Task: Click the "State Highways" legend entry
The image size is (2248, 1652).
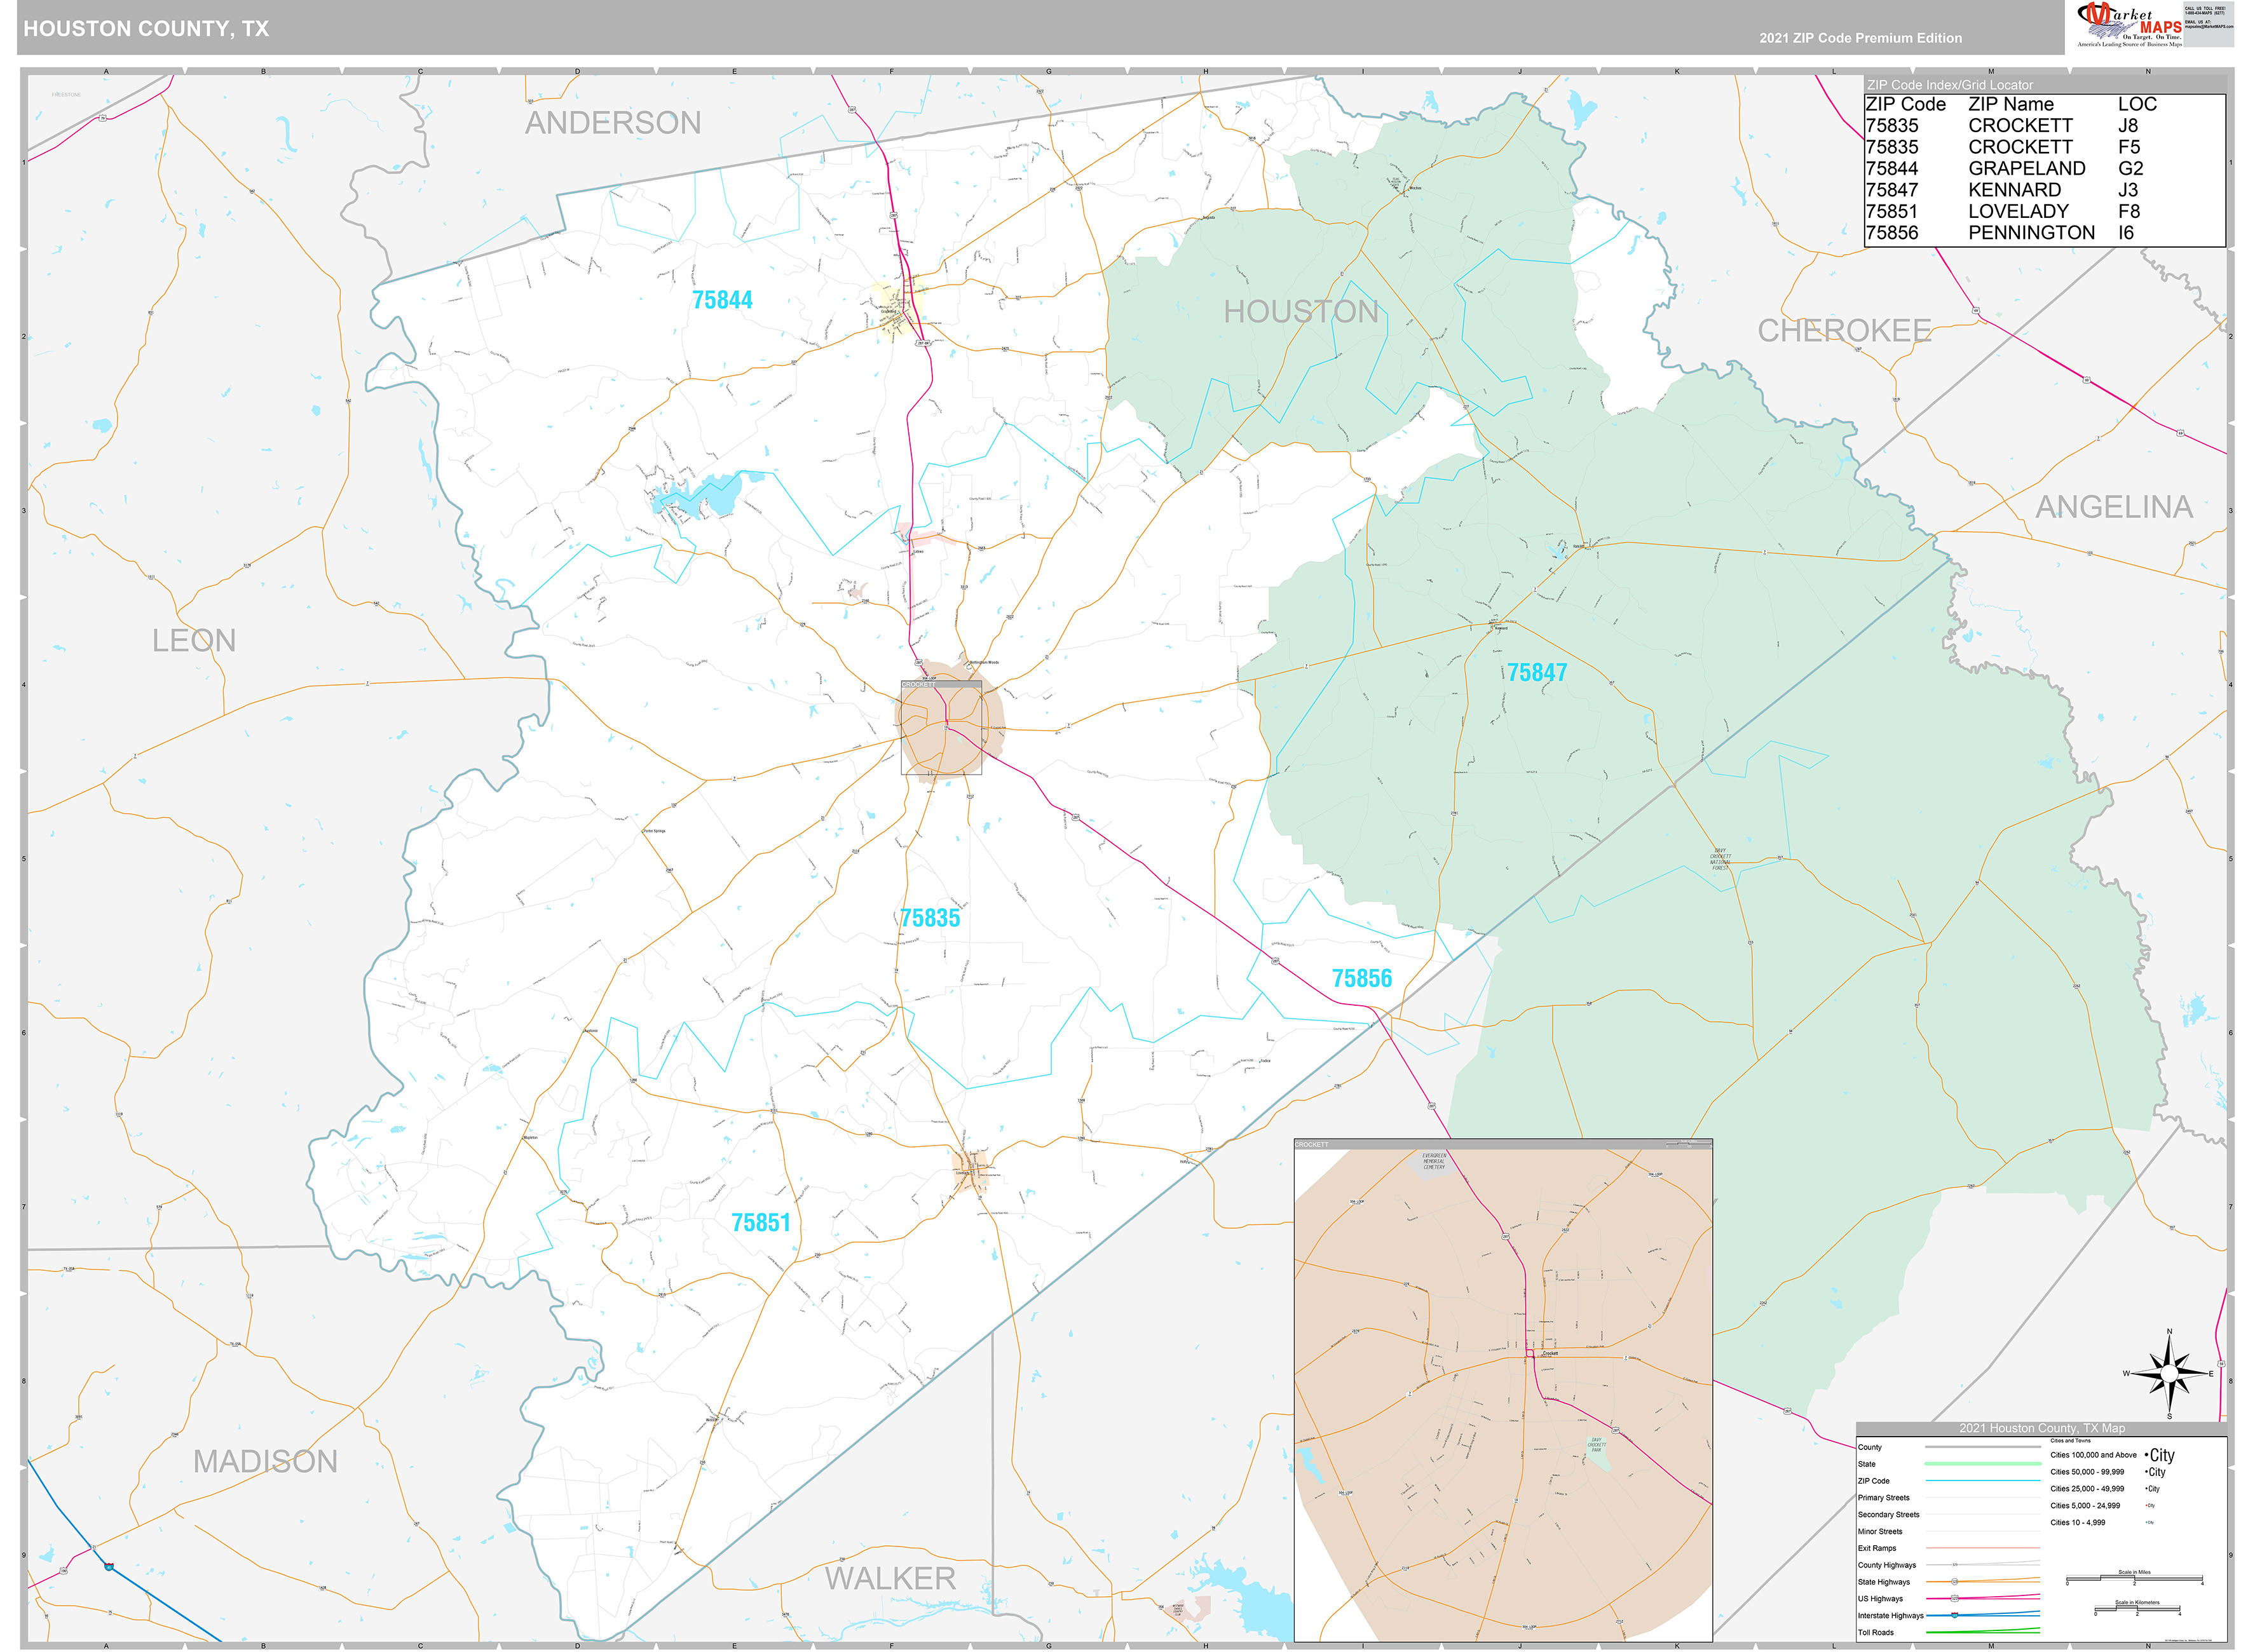Action: click(x=1883, y=1582)
